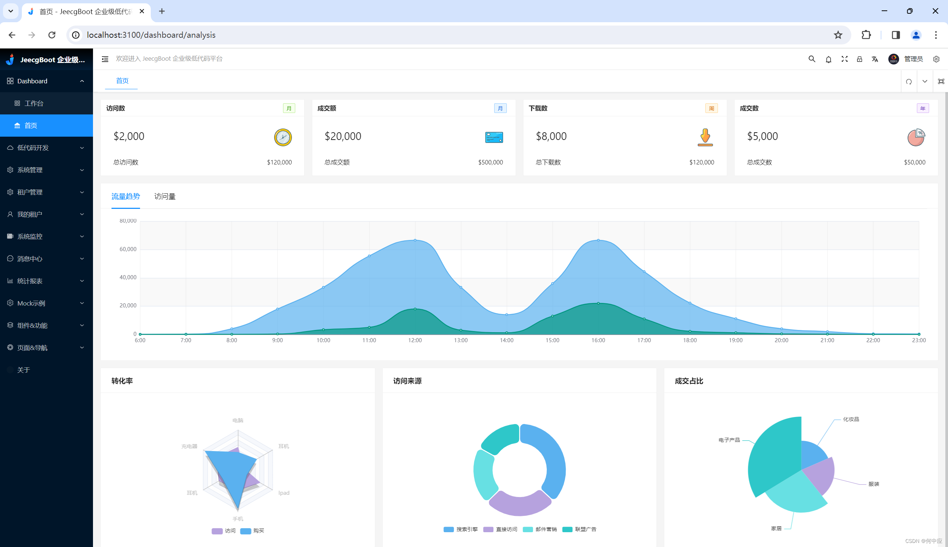
Task: Click the clock icon on 访问数 card
Action: tap(283, 137)
